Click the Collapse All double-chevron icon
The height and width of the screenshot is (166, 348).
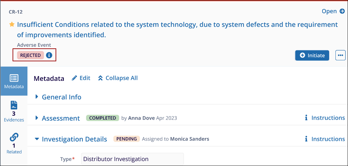coord(101,78)
